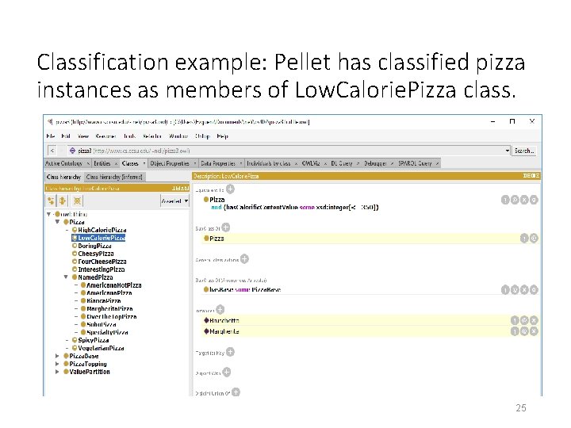Add a Disjoint With class
Image resolution: width=571 pixels, height=428 pixels.
pos(227,373)
